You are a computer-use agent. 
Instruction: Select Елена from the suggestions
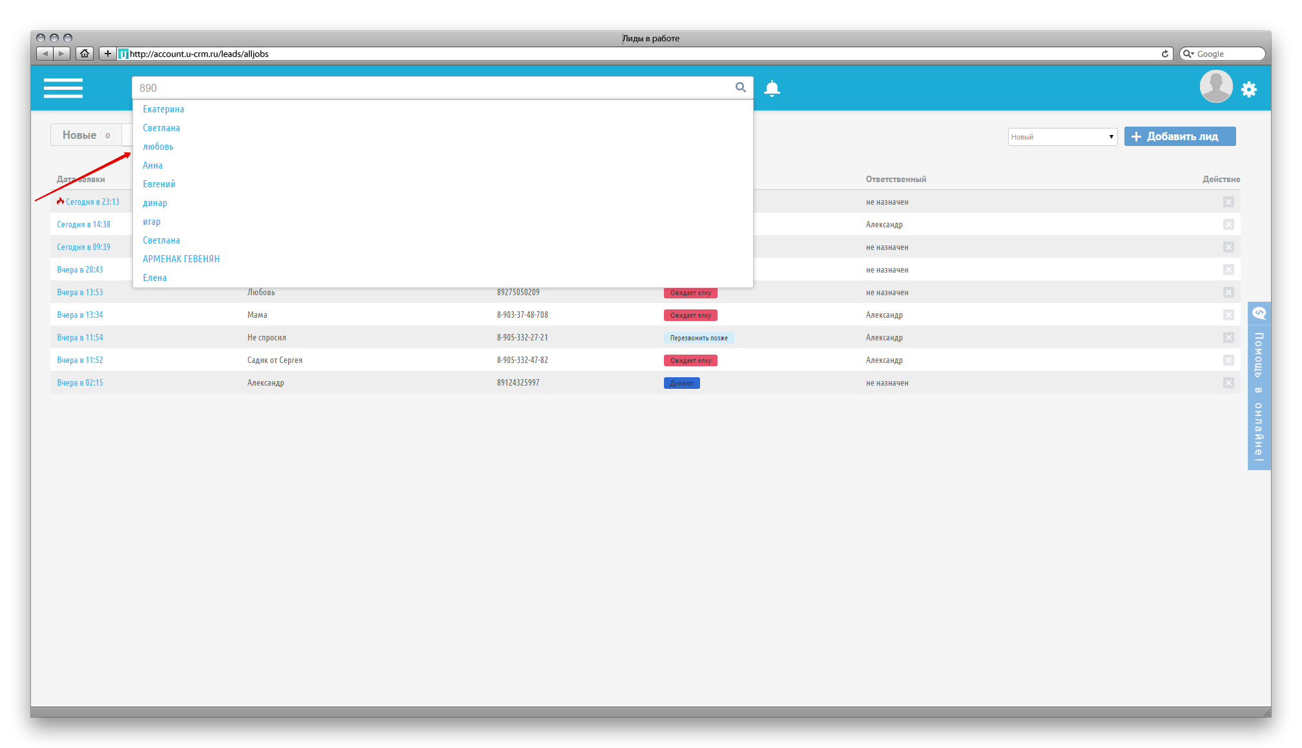pos(155,278)
